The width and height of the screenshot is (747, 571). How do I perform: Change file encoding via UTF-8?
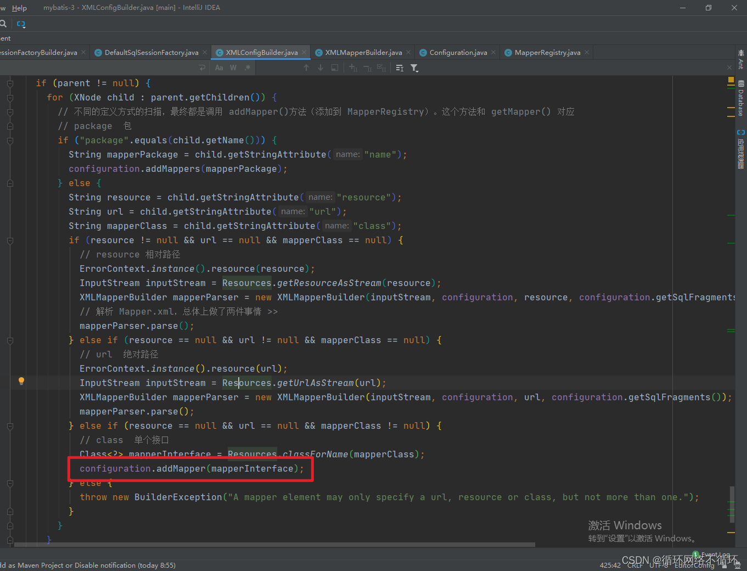click(659, 565)
